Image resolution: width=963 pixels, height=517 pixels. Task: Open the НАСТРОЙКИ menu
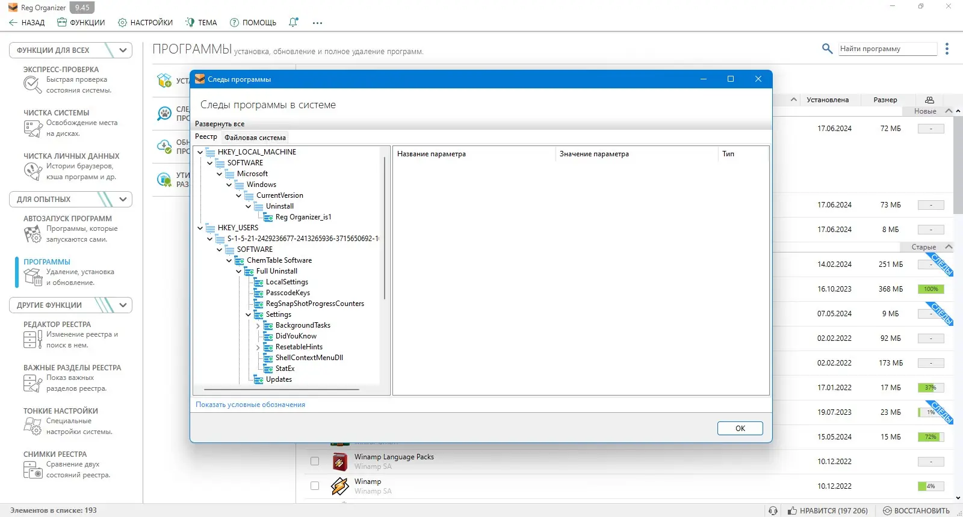pyautogui.click(x=145, y=22)
